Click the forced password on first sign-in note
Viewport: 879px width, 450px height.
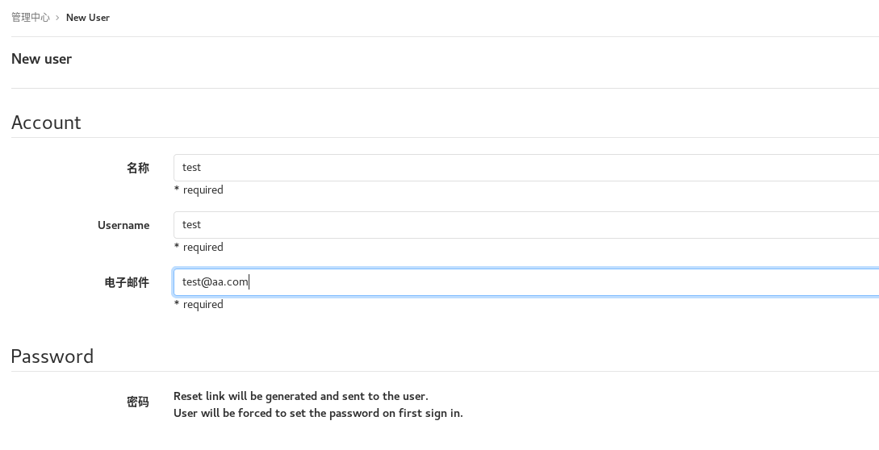pos(318,413)
